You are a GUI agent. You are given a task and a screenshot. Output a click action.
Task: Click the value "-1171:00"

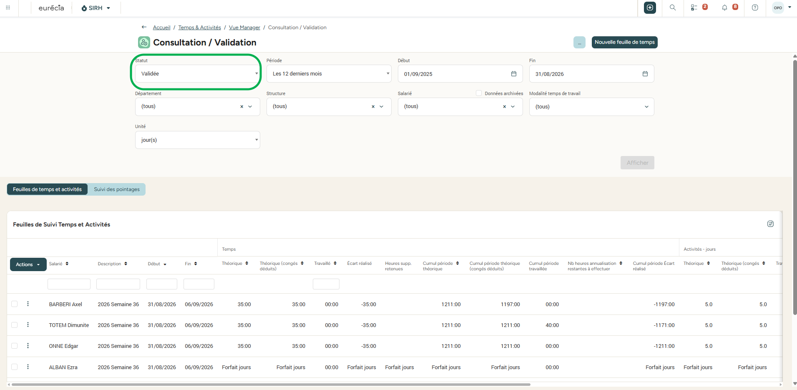point(664,325)
